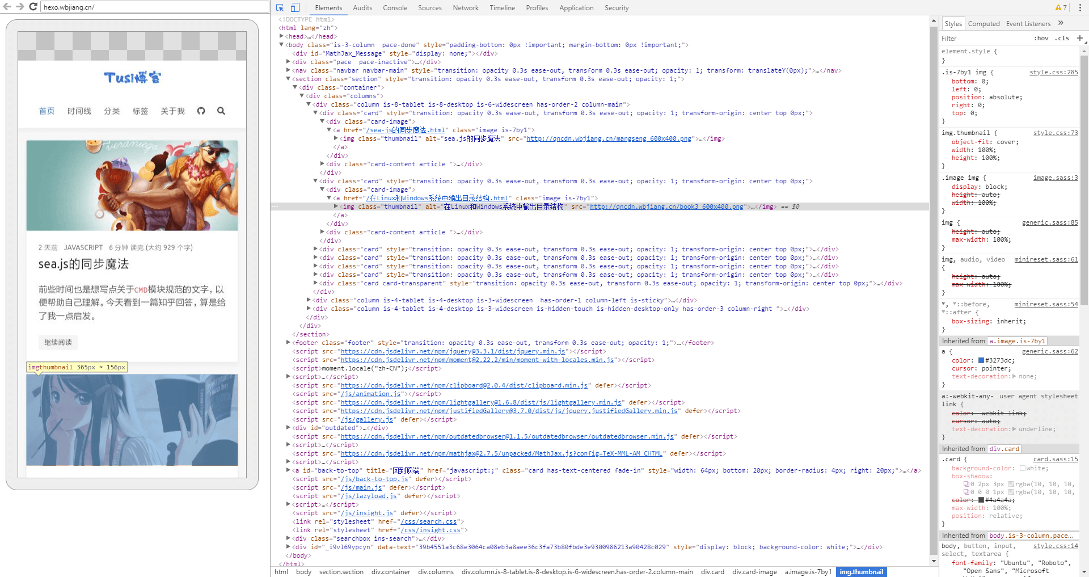This screenshot has height=577, width=1089.
Task: Collapse the div columns node
Action: tap(302, 96)
